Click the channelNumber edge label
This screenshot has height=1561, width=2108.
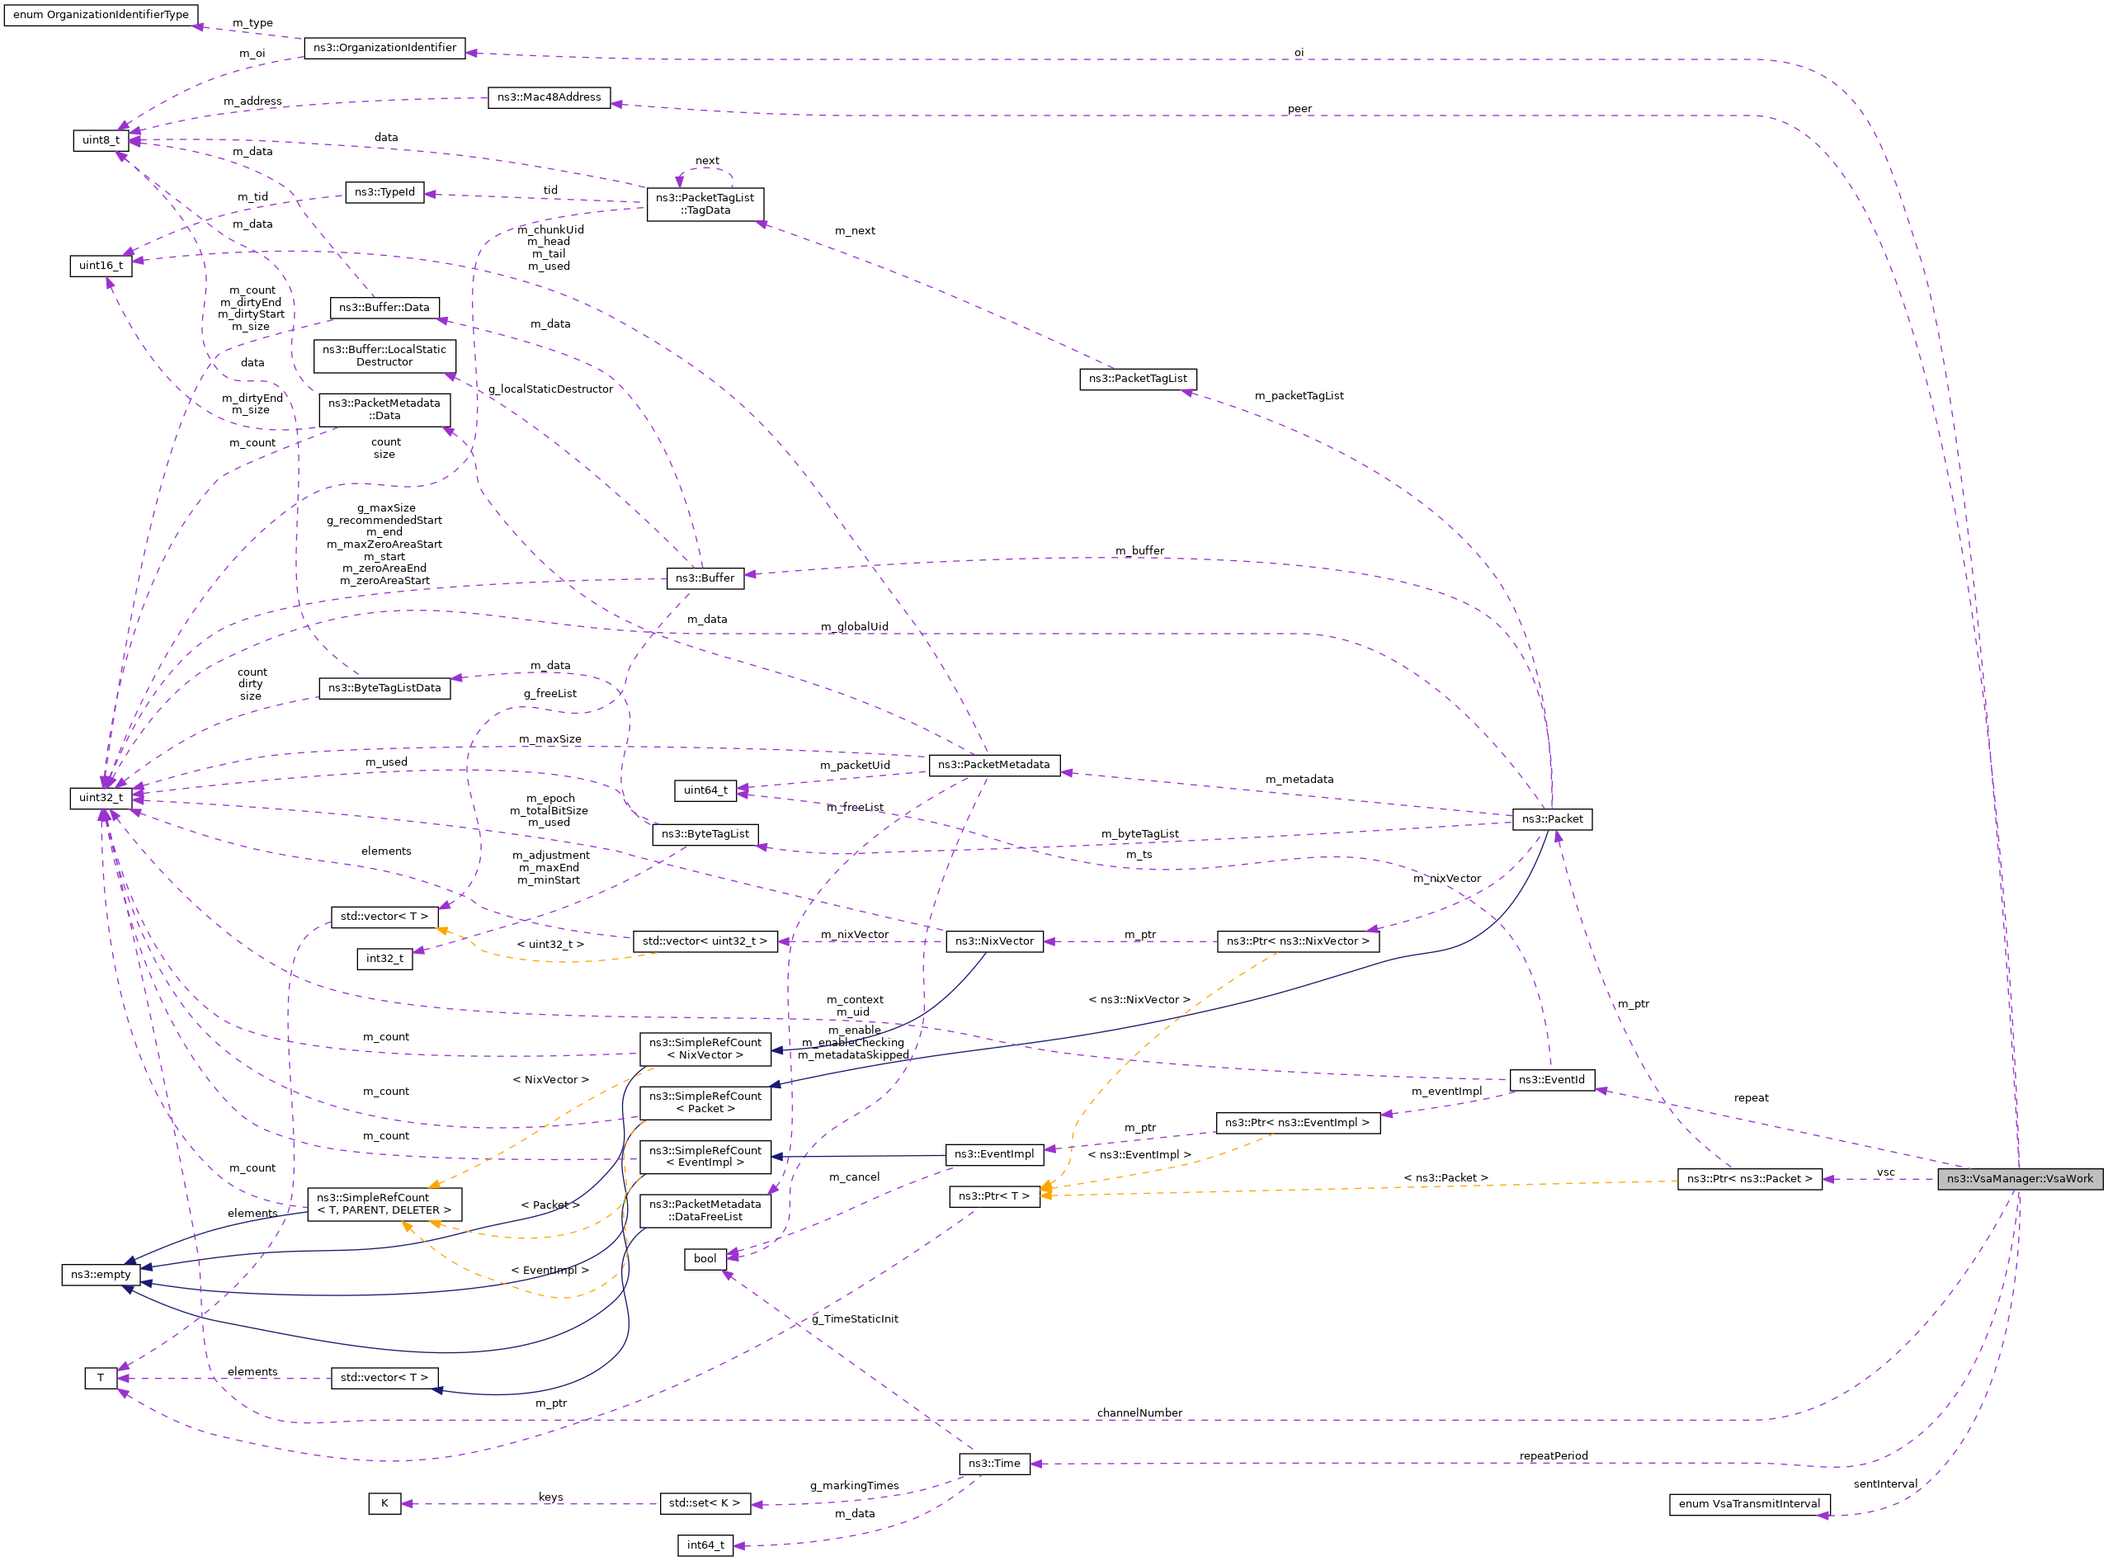tap(1139, 1413)
